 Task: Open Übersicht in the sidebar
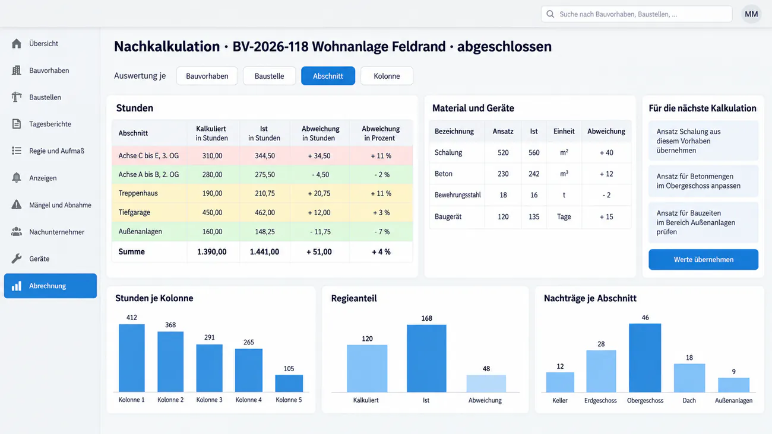(x=50, y=43)
